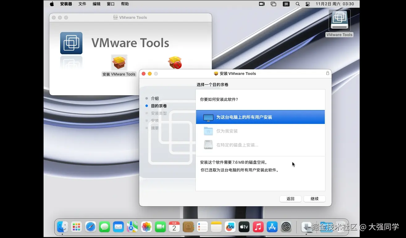This screenshot has height=238, width=406.
Task: Open Notes from the Dock
Action: click(216, 227)
